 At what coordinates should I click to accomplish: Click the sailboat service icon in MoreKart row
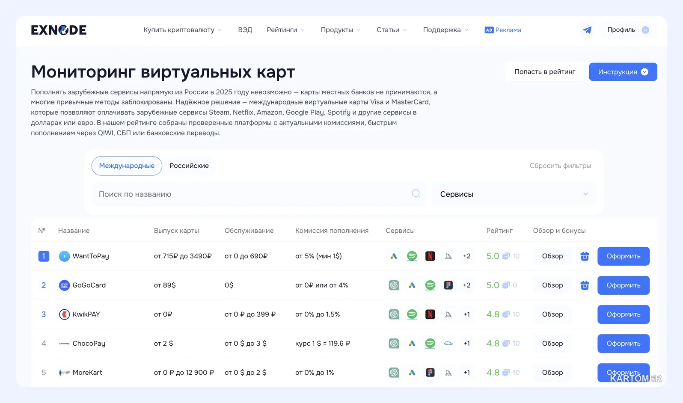point(448,373)
